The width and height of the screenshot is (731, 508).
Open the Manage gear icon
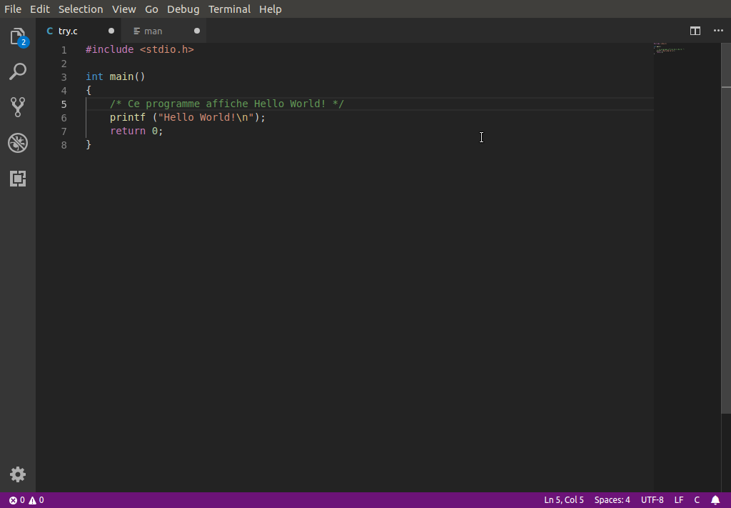18,474
